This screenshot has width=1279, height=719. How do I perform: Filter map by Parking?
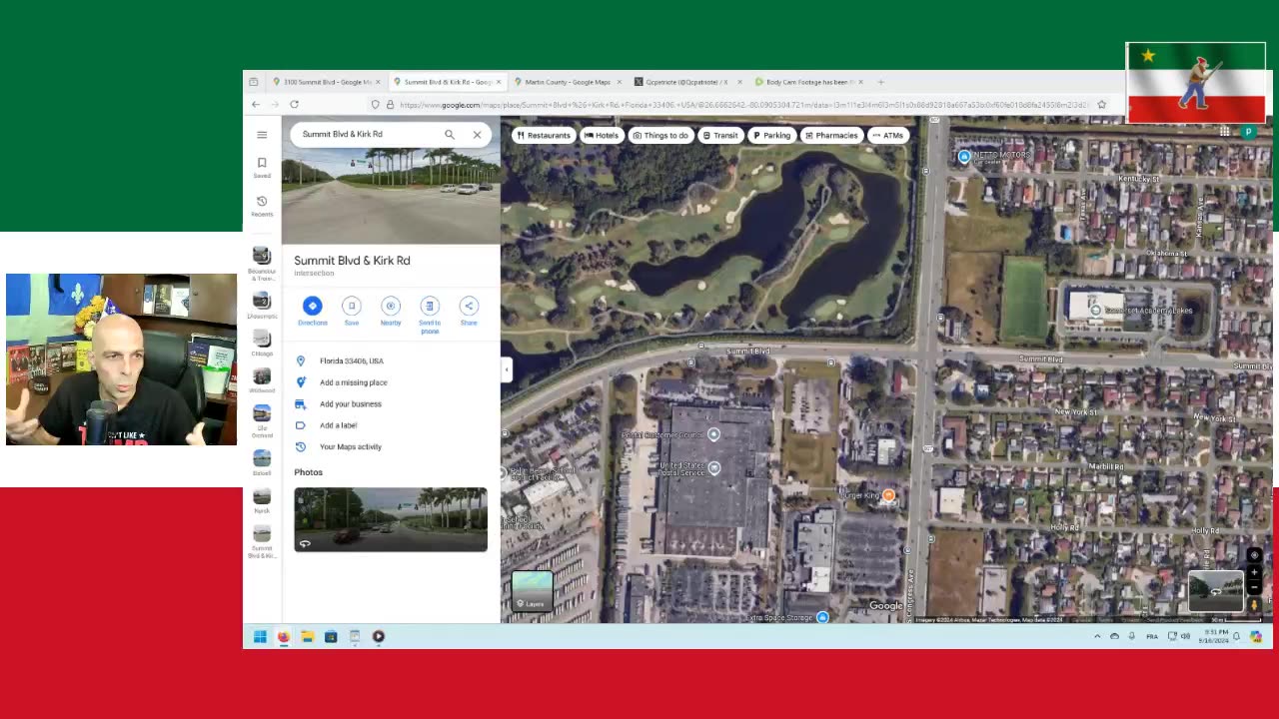tap(771, 135)
